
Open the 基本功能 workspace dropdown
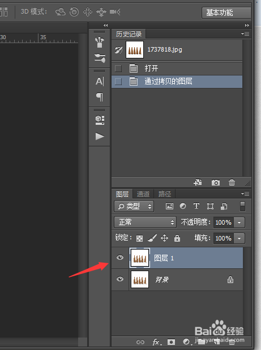pos(226,12)
